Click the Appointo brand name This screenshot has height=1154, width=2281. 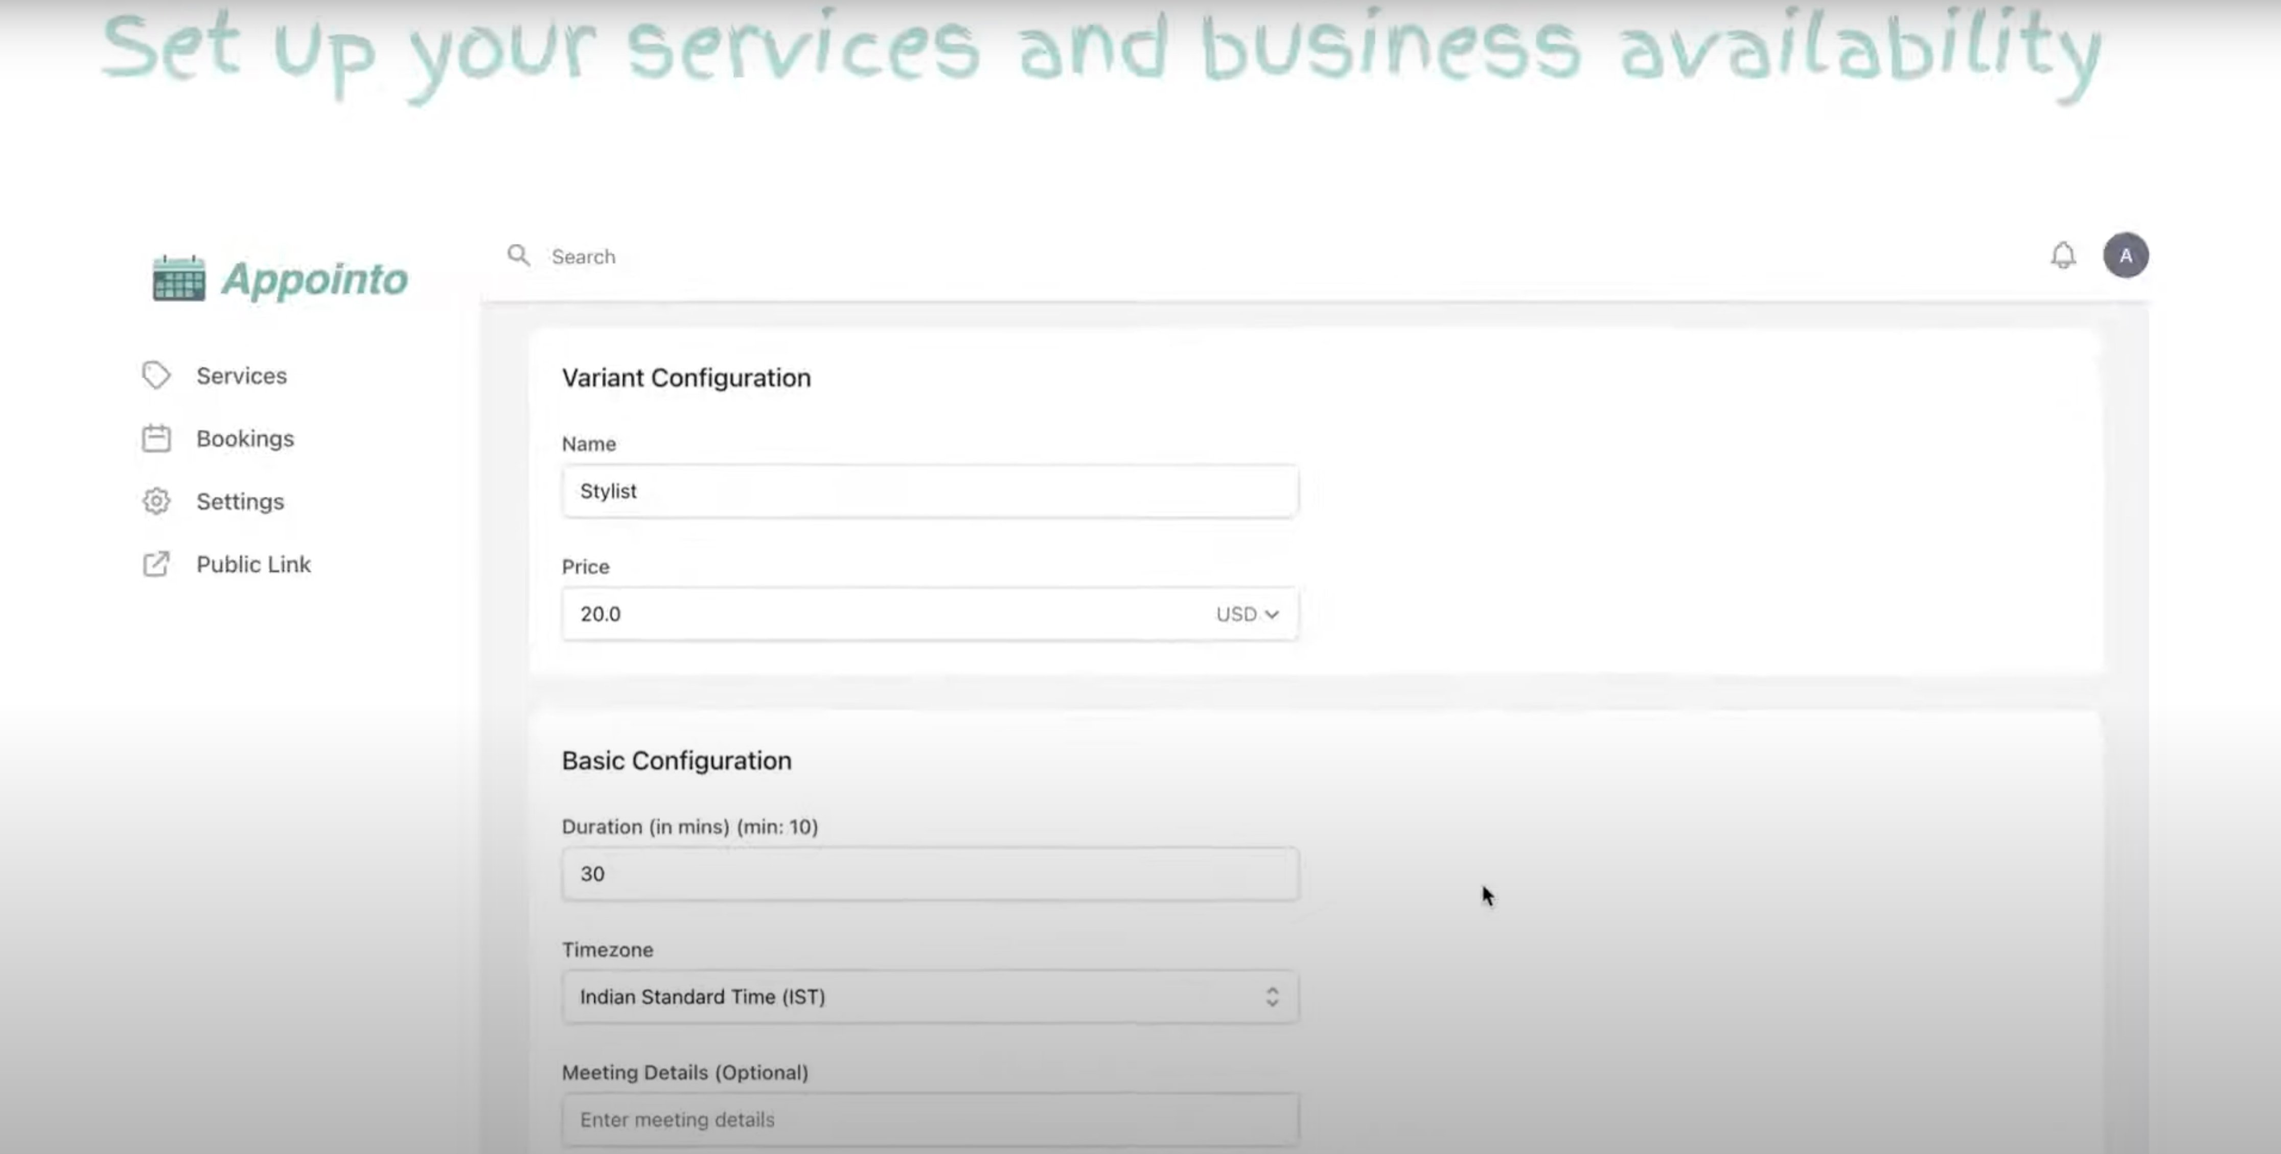[x=314, y=279]
